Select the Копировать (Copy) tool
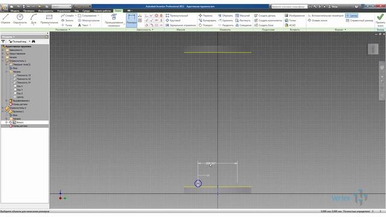 [207, 20]
